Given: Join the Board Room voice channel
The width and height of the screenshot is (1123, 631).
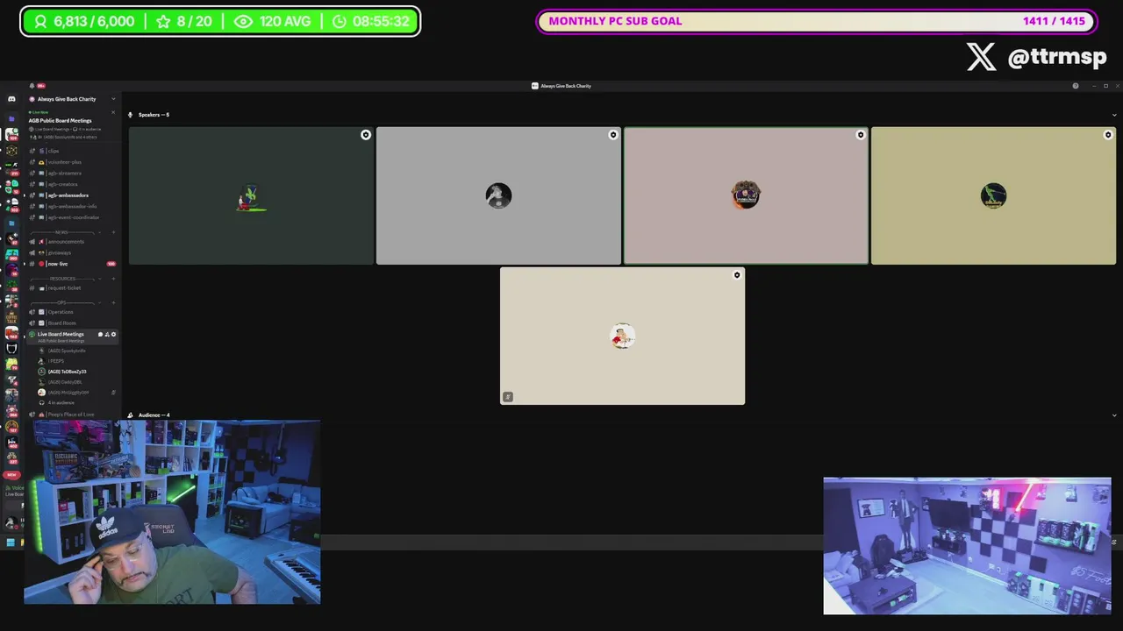Looking at the screenshot, I should (x=72, y=323).
